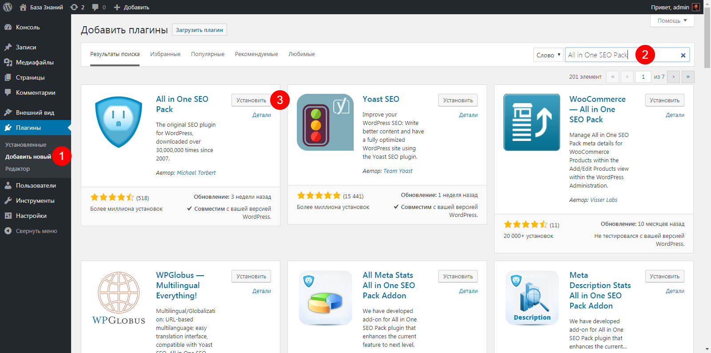Open All in One SEO Pack title link

coord(182,104)
